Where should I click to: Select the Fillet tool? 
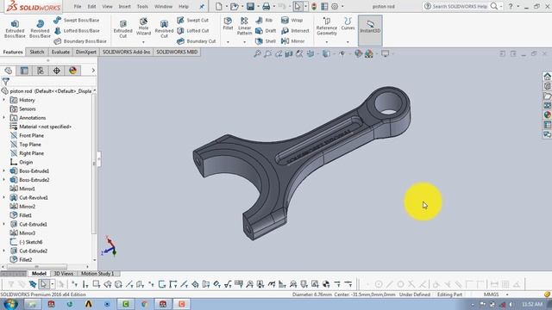228,23
